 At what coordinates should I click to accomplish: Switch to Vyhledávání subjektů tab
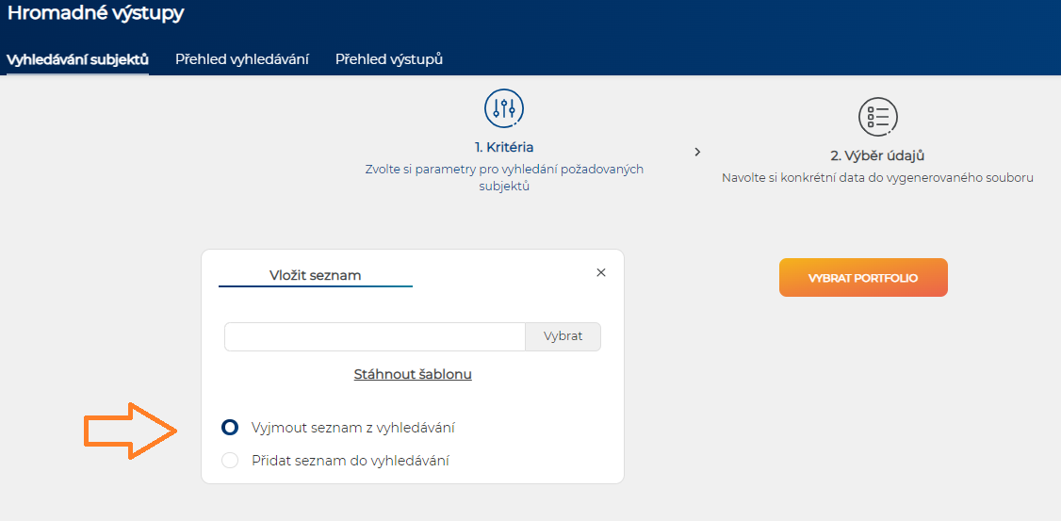coord(77,59)
